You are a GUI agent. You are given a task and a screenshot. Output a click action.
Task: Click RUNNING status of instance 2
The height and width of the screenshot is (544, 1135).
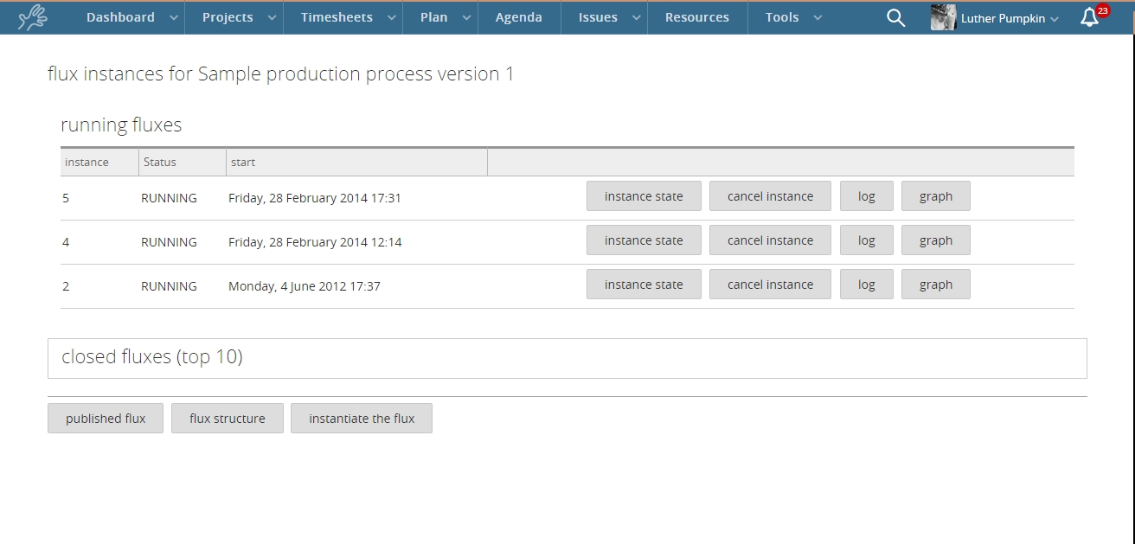tap(169, 286)
